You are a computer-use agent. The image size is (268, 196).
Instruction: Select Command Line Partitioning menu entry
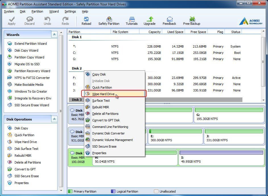pyautogui.click(x=115, y=127)
